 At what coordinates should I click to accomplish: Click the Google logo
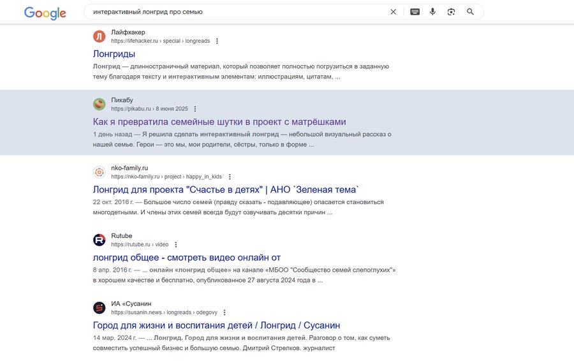tap(45, 13)
